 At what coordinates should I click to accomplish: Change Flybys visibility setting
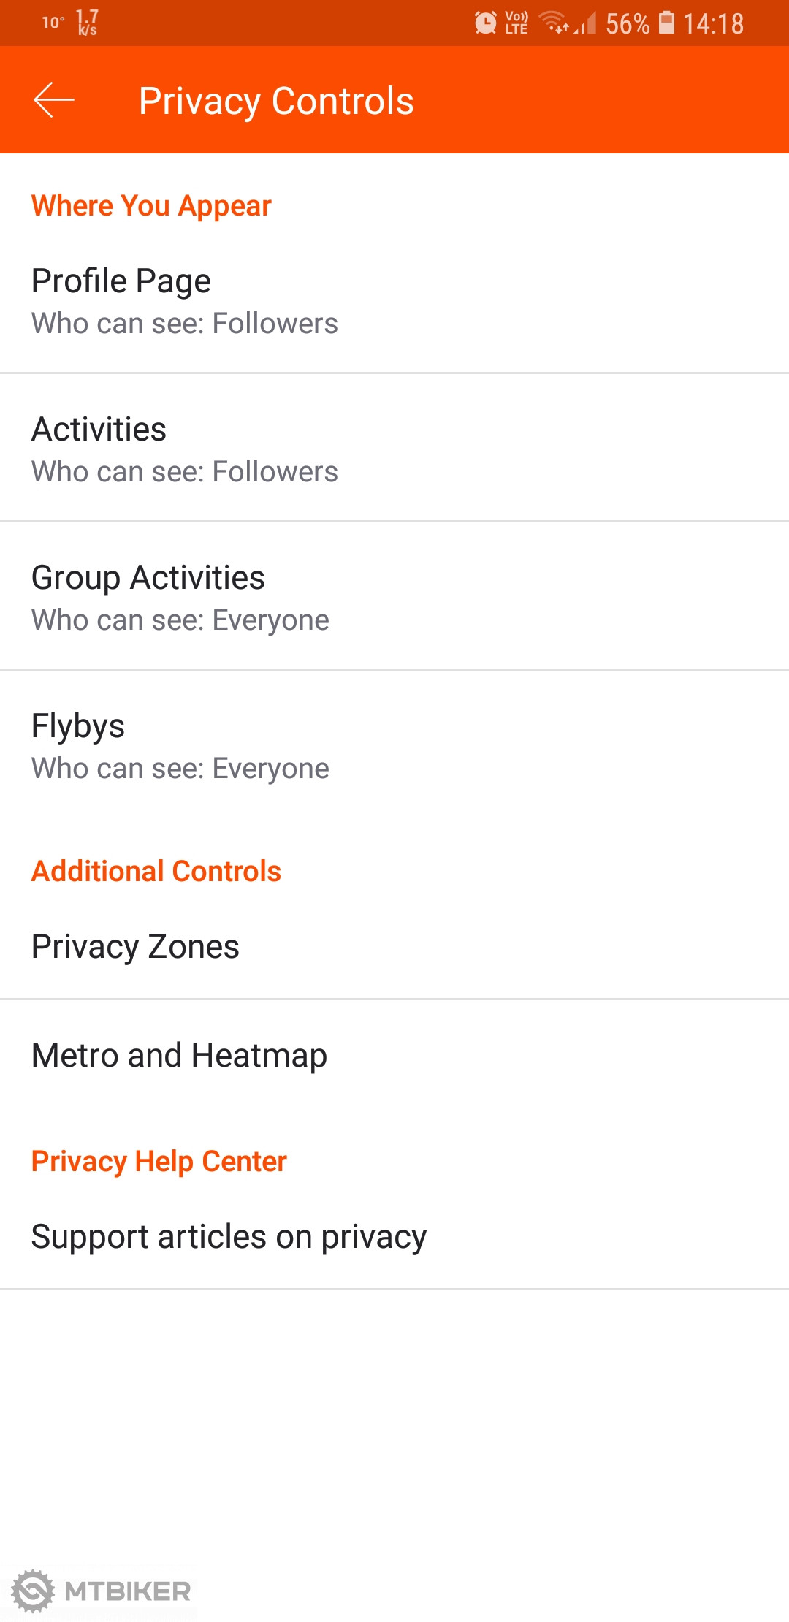394,745
